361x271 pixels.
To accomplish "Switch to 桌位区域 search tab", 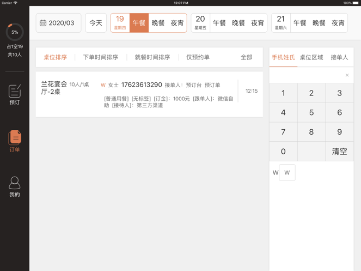I will tap(311, 57).
